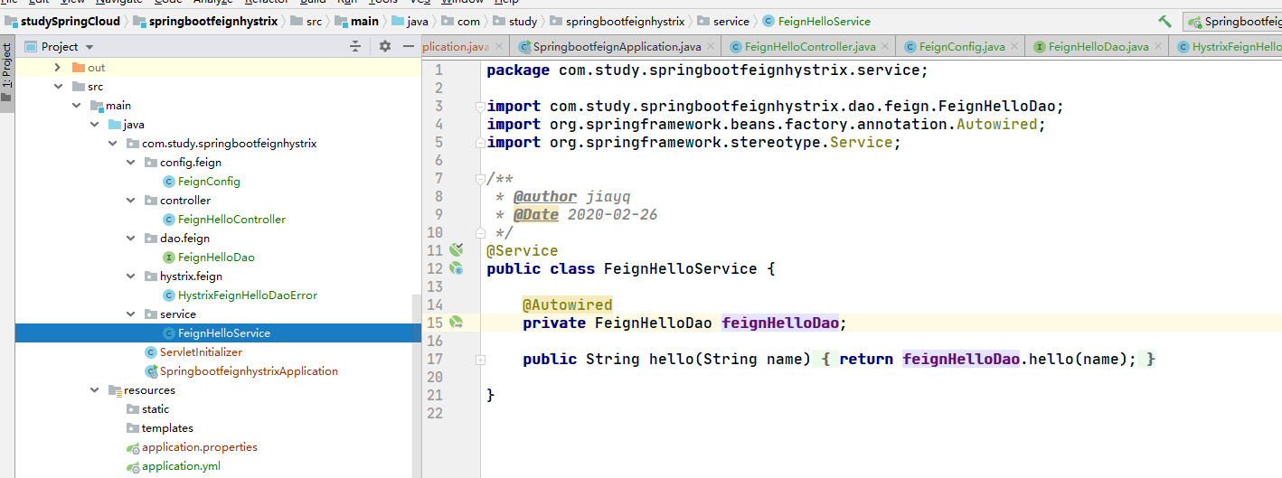1282x478 pixels.
Task: Expand the folded hello method on line 17
Action: (481, 359)
